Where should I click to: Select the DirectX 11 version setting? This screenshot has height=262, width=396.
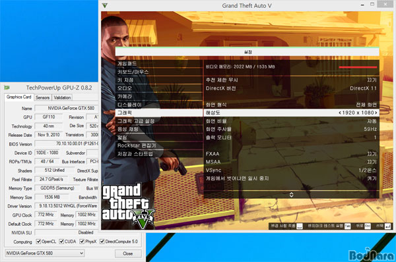pos(291,88)
